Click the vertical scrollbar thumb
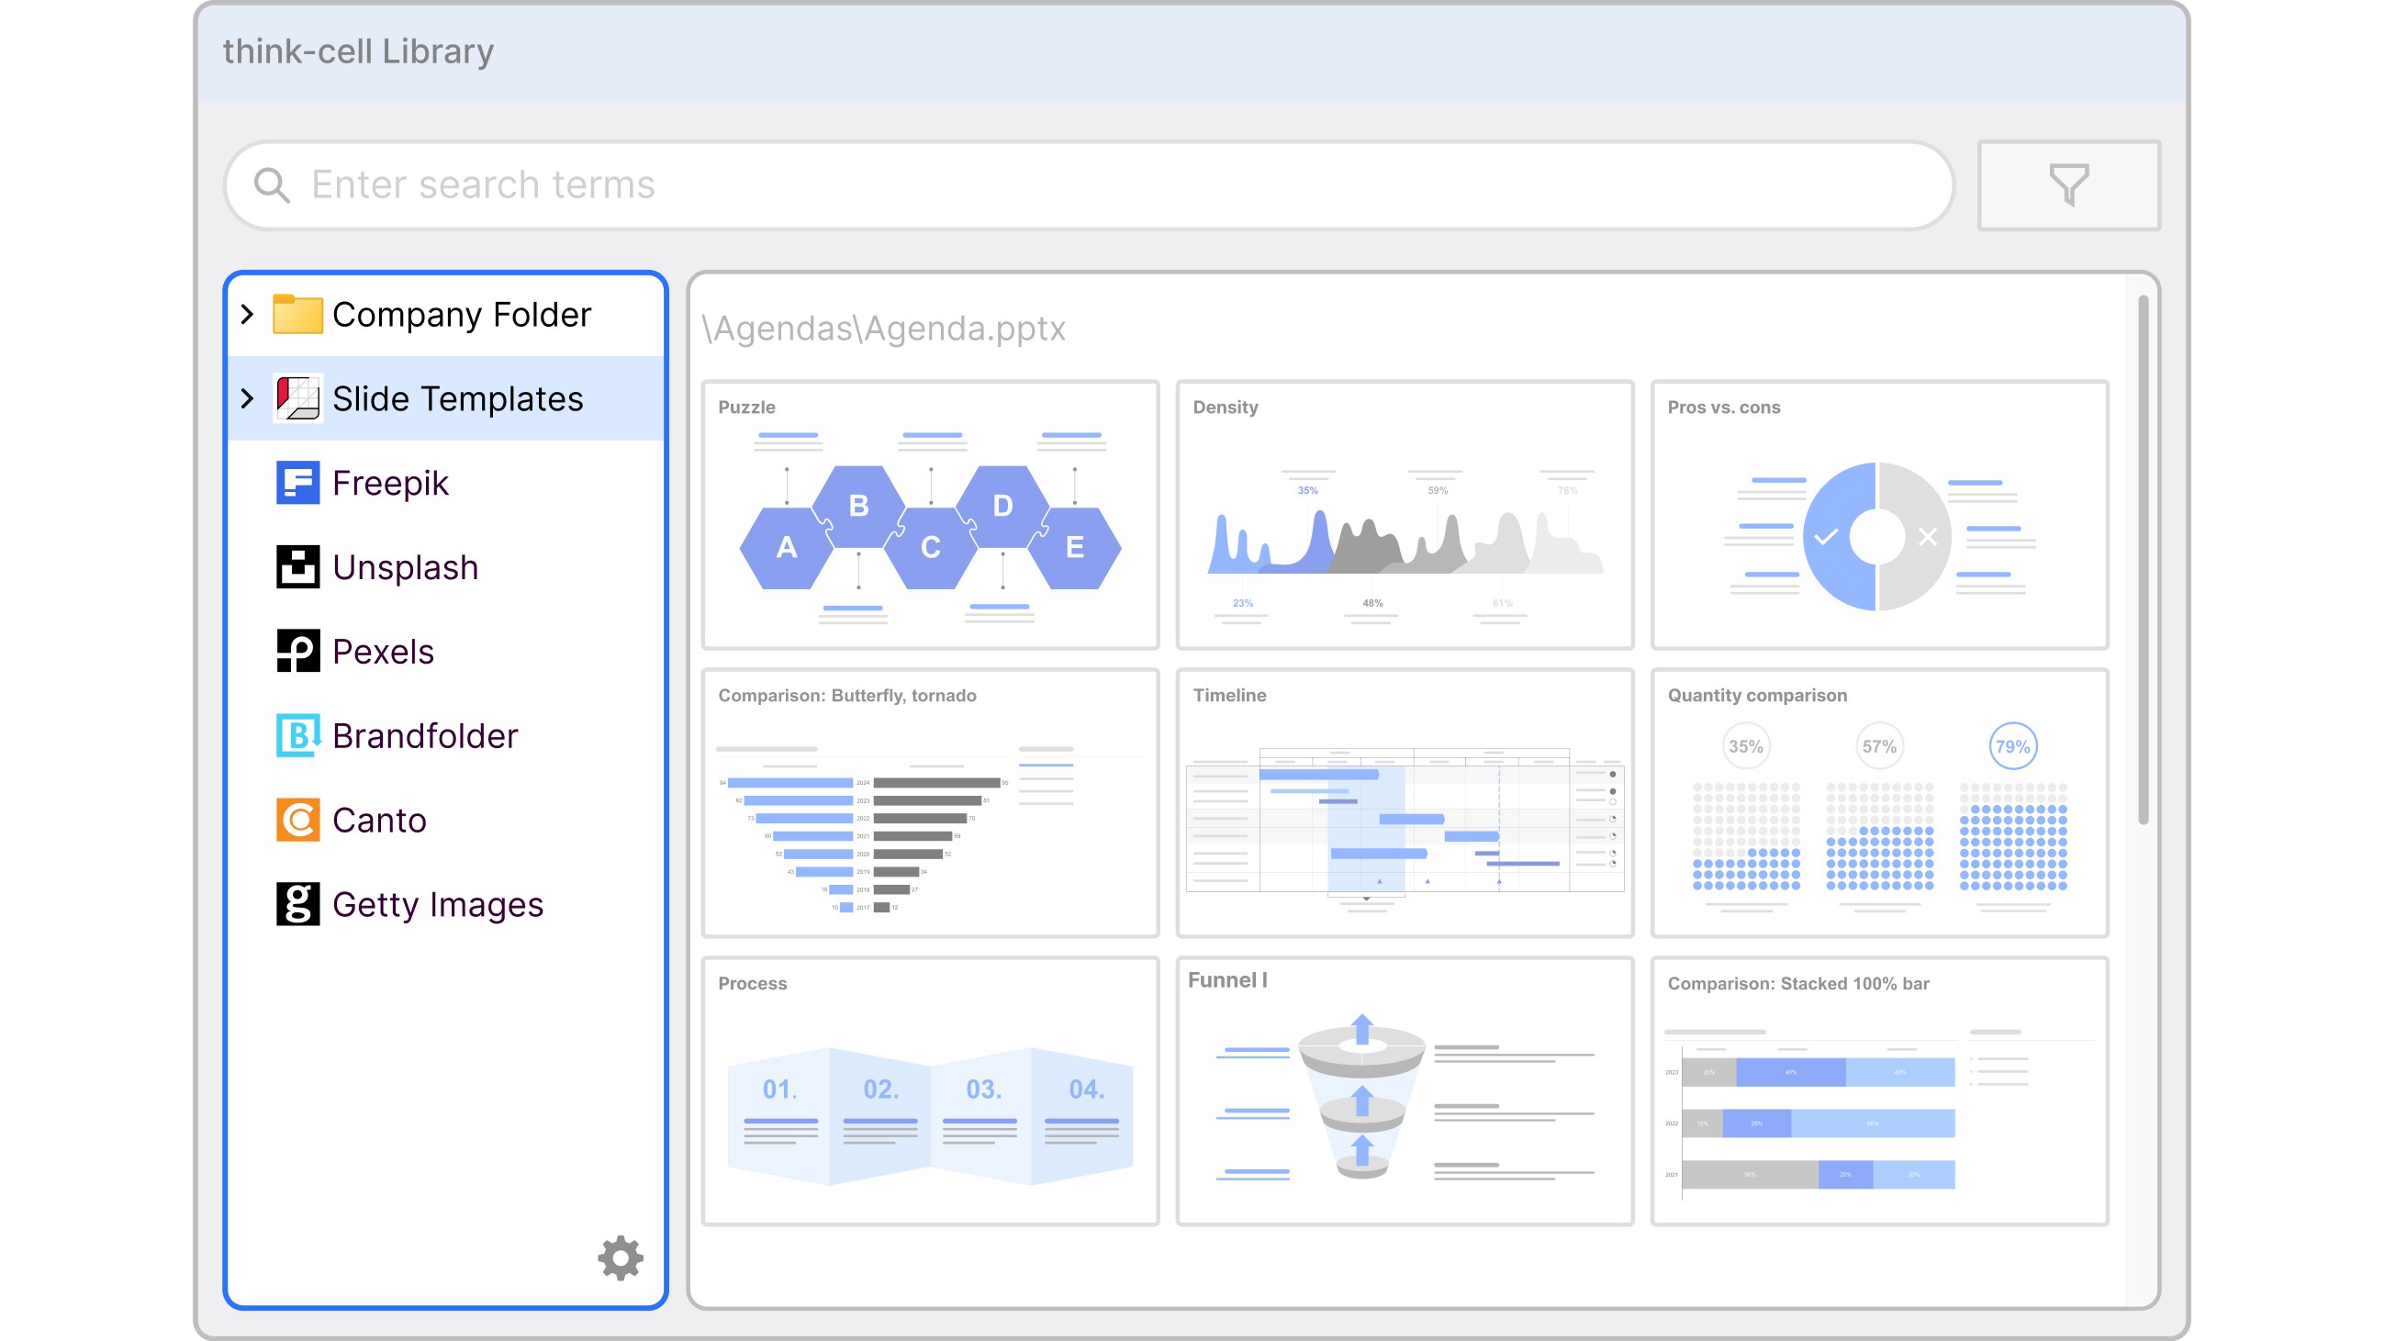 click(x=2142, y=560)
